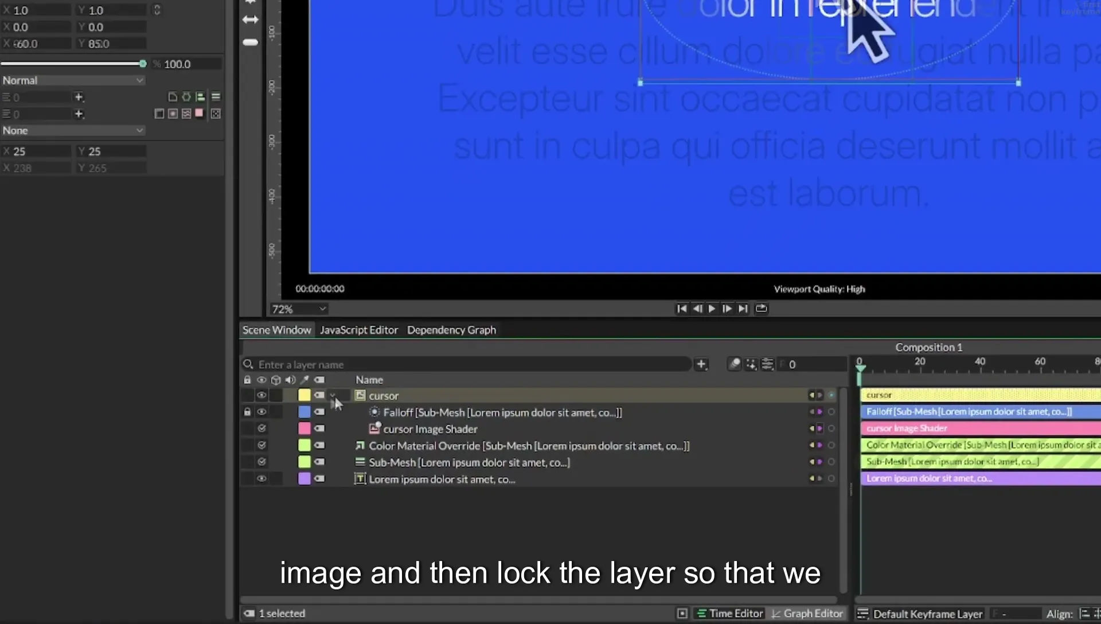Click the green aligned-bars icon in the attribute panel

click(x=200, y=97)
